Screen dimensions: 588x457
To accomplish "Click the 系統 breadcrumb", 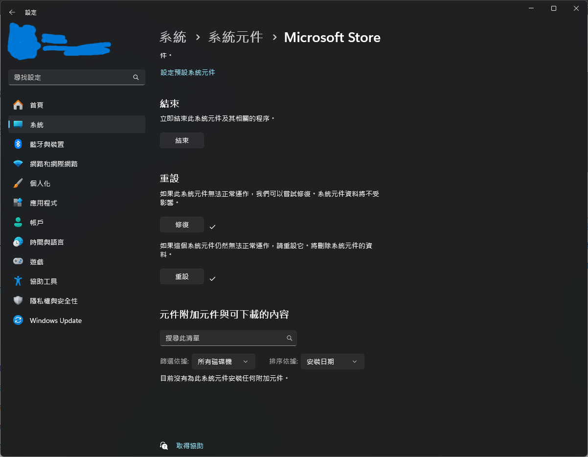I will (x=173, y=37).
